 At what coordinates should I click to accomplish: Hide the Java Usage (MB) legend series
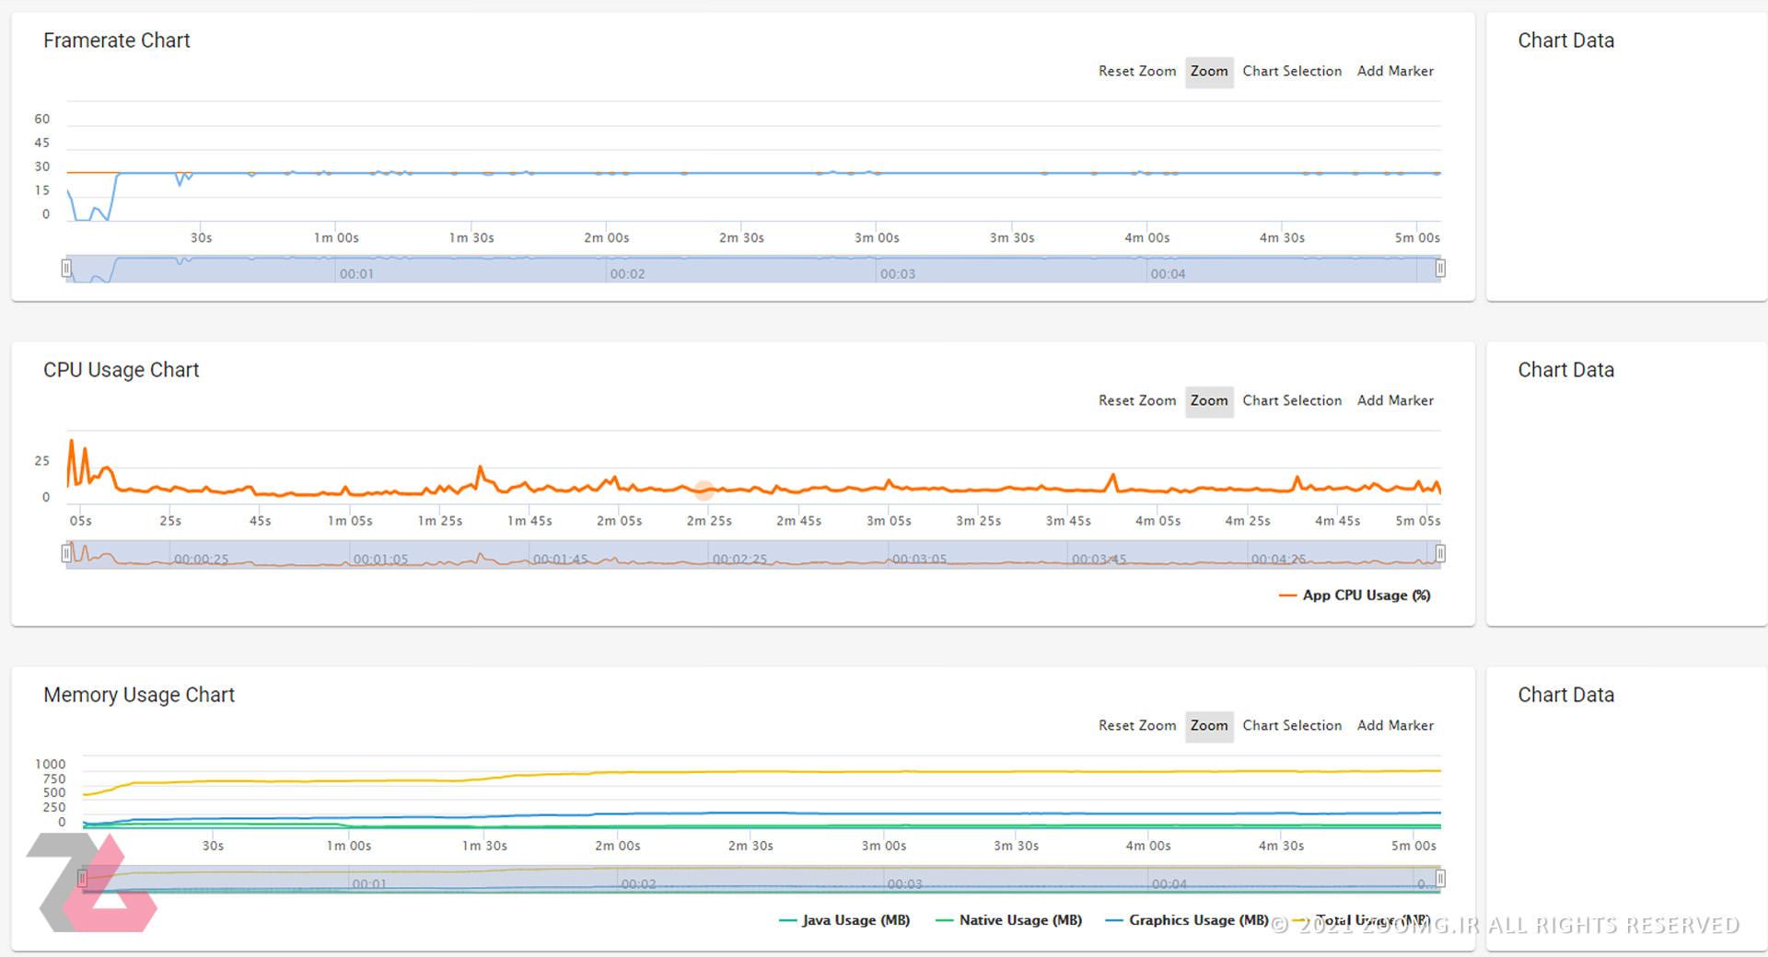point(844,920)
